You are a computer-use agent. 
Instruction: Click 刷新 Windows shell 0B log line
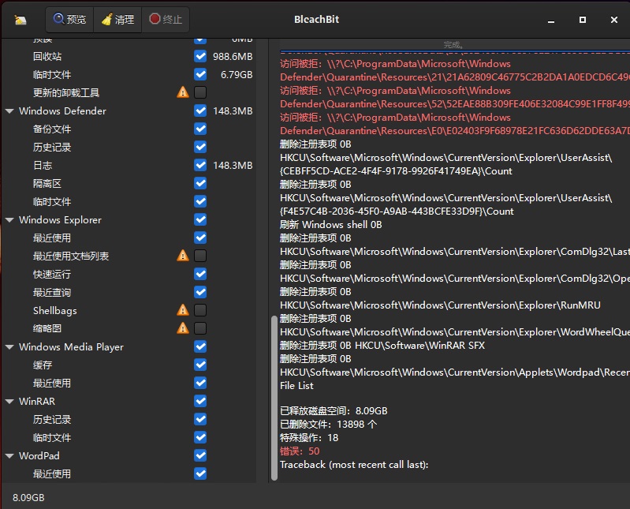coord(330,224)
